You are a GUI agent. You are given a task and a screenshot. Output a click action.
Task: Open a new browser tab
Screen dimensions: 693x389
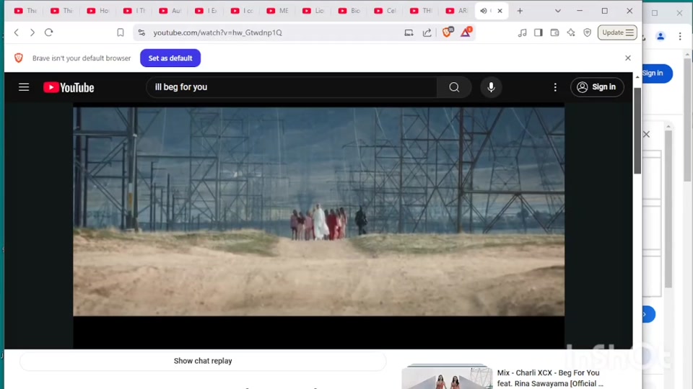point(520,11)
